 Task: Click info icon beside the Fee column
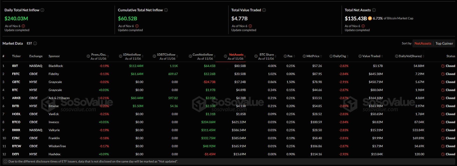click(x=285, y=56)
